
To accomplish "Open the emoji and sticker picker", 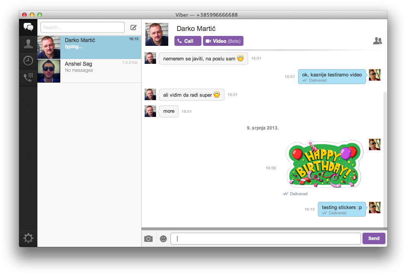I will coord(163,238).
